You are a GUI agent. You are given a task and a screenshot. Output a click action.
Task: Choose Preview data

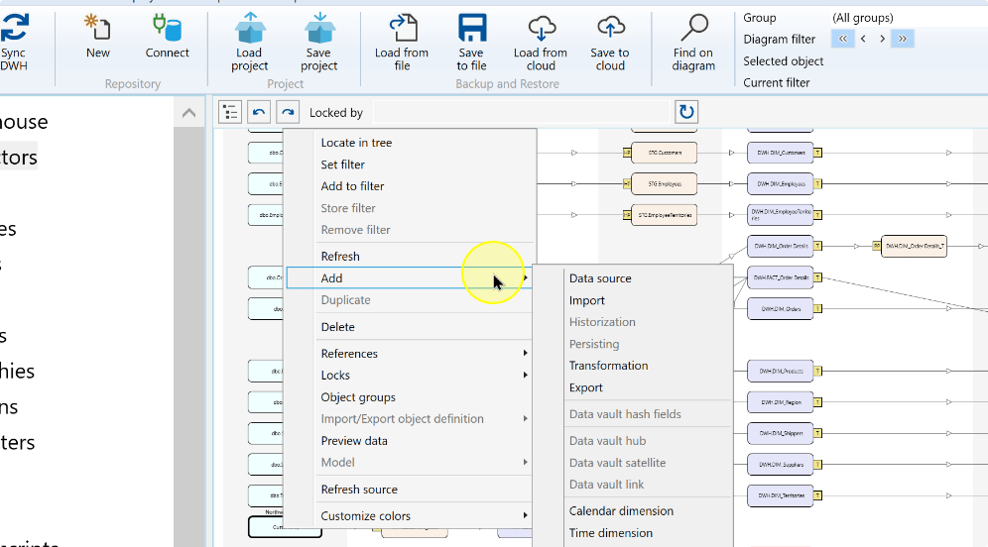pyautogui.click(x=354, y=441)
